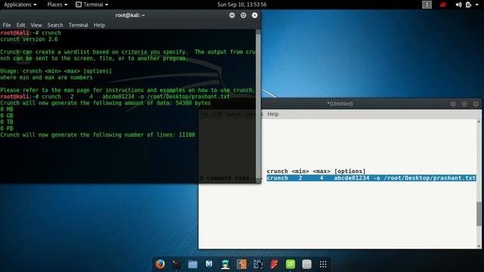Launch Firefox from the dock
Screen dimensions: 484x272
tap(160, 264)
